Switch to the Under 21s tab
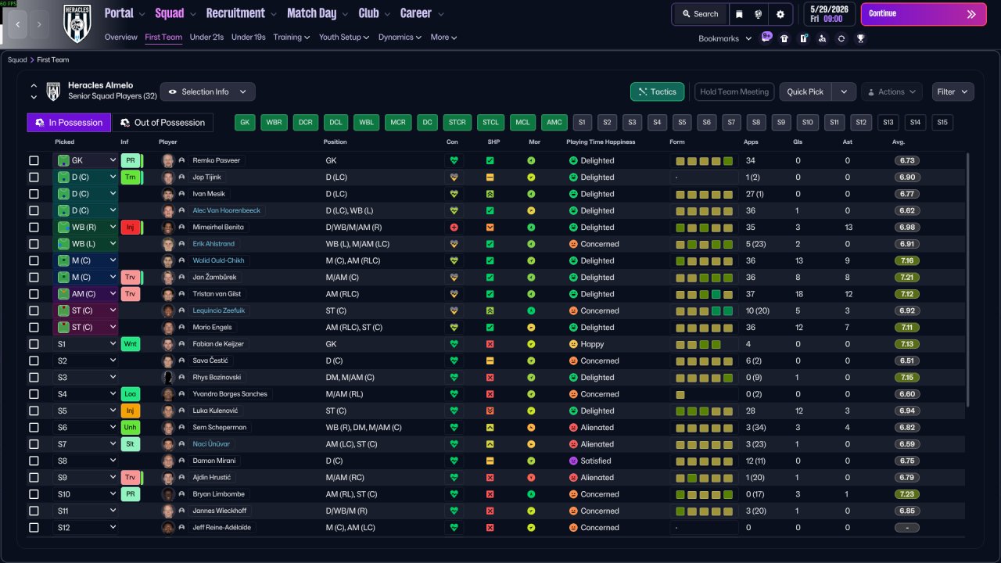Viewport: 1001px width, 563px height. [x=206, y=37]
